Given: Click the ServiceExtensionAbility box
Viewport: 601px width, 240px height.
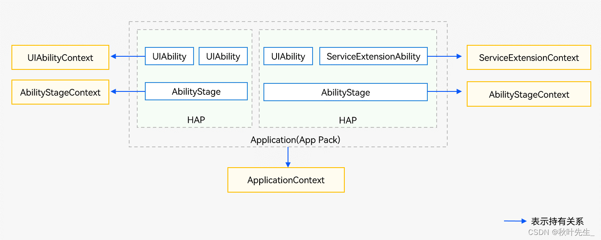Looking at the screenshot, I should [374, 56].
